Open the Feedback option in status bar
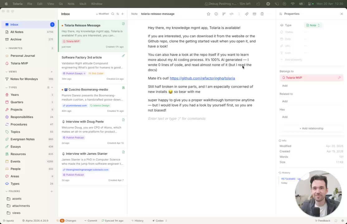This screenshot has width=347, height=224. [322, 221]
